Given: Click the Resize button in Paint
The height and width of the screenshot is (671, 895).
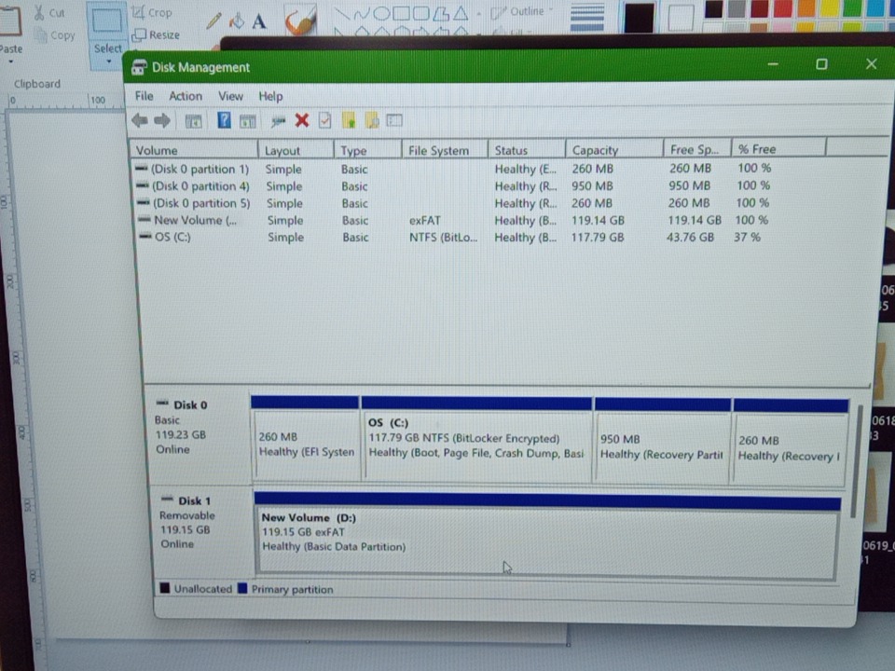Looking at the screenshot, I should (x=156, y=34).
